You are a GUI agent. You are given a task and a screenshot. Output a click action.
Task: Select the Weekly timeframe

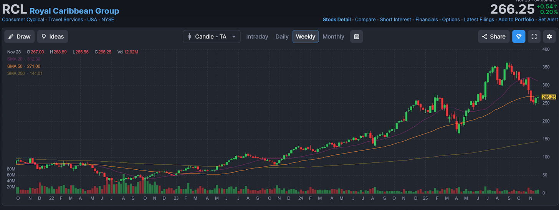coord(306,36)
